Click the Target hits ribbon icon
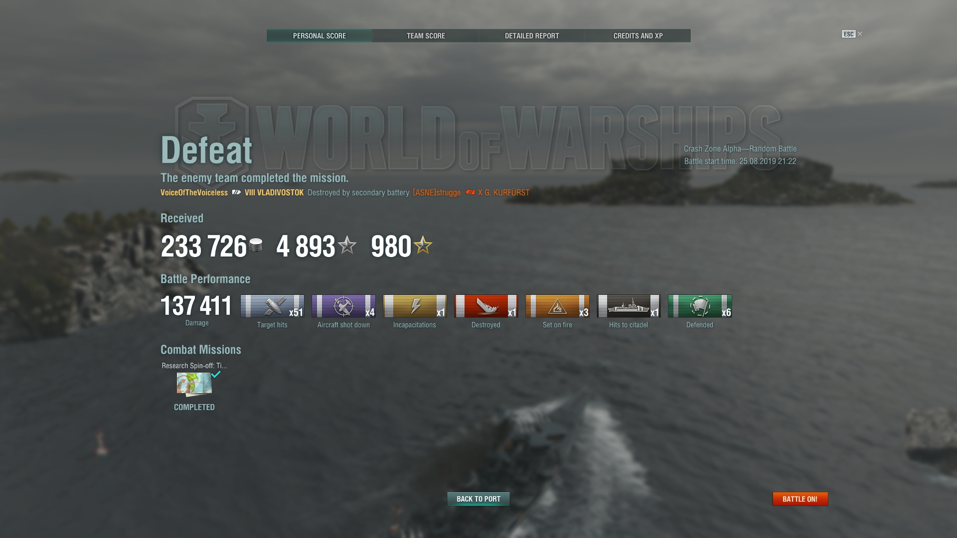Image resolution: width=957 pixels, height=538 pixels. pos(272,306)
